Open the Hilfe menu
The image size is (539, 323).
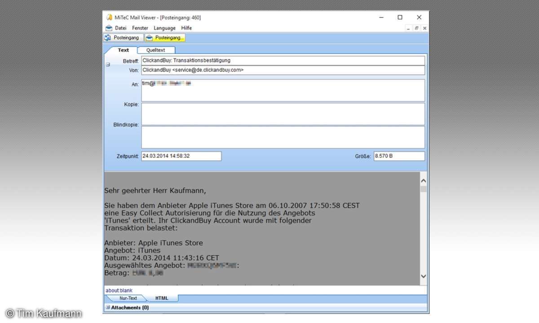click(x=186, y=28)
